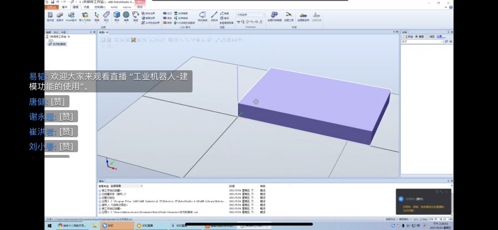Open the 表面 surface tool
Screen dimensions: 498x230
point(126,16)
